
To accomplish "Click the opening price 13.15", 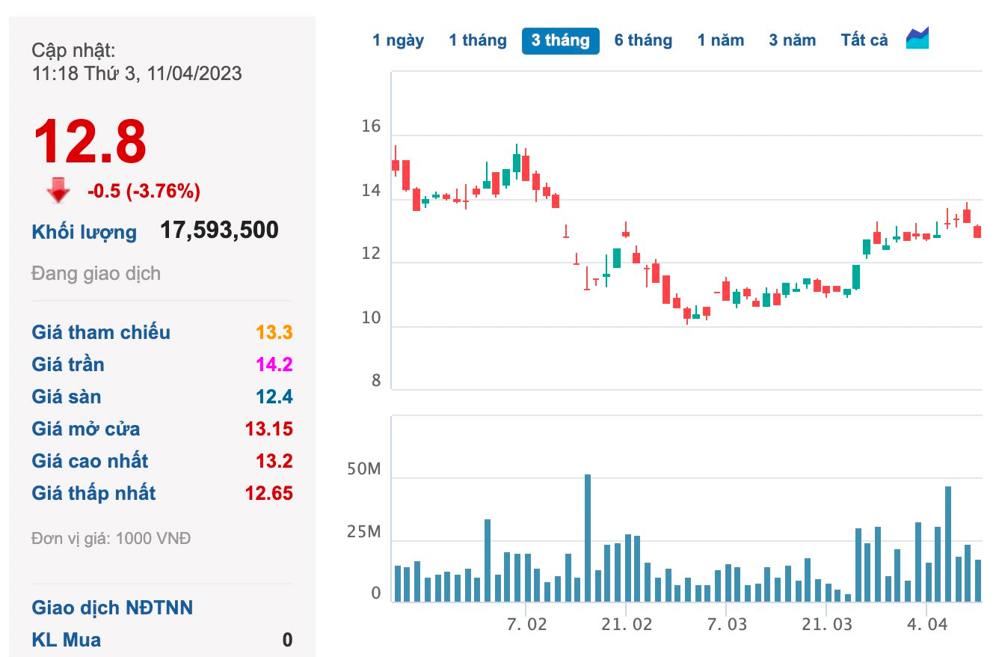I will tap(269, 429).
